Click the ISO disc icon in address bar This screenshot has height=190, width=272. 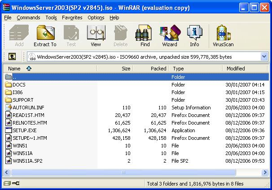pos(32,56)
